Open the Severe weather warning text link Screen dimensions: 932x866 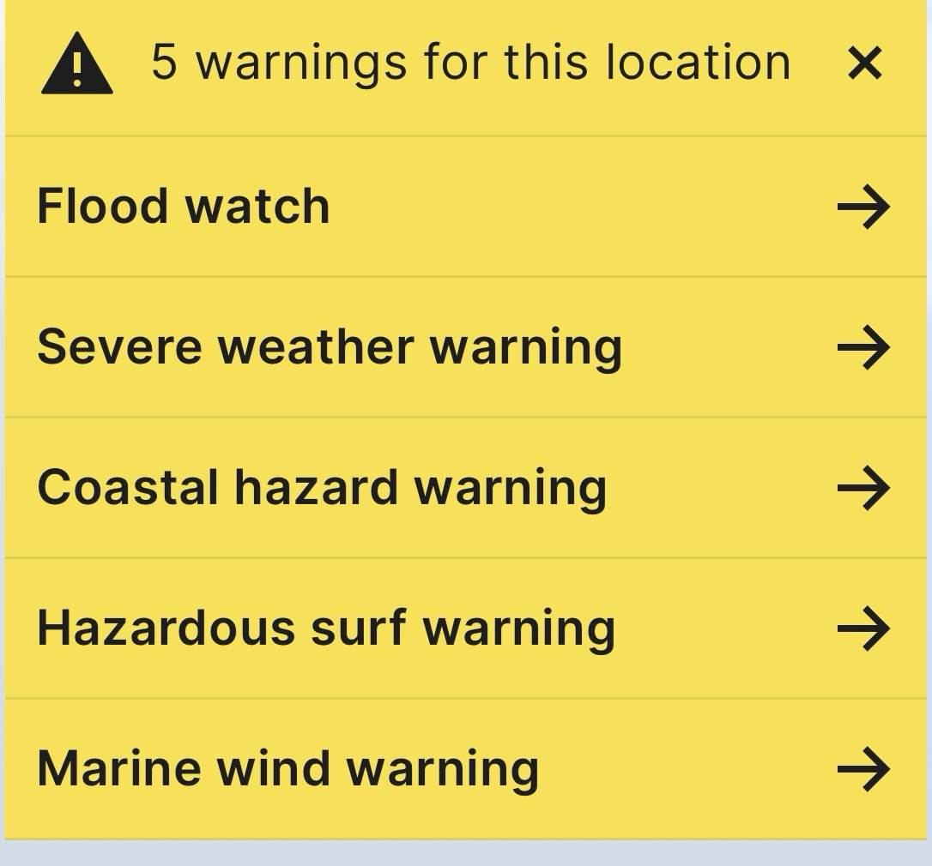coord(330,349)
